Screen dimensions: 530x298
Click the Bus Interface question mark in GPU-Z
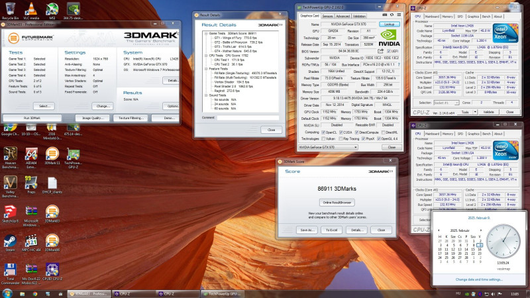click(399, 64)
